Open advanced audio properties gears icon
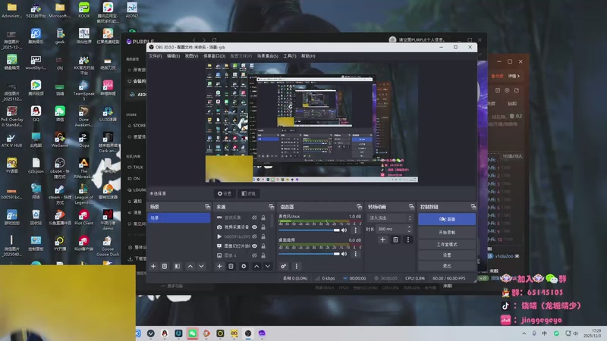607x341 pixels. pyautogui.click(x=283, y=266)
